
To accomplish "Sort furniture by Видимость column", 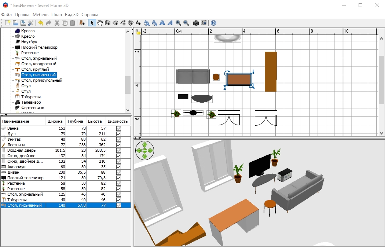I will [x=118, y=121].
